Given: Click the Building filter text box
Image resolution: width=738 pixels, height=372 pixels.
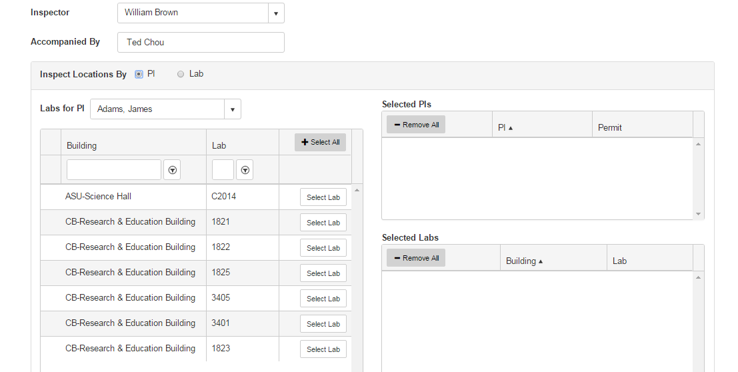Looking at the screenshot, I should pyautogui.click(x=114, y=170).
